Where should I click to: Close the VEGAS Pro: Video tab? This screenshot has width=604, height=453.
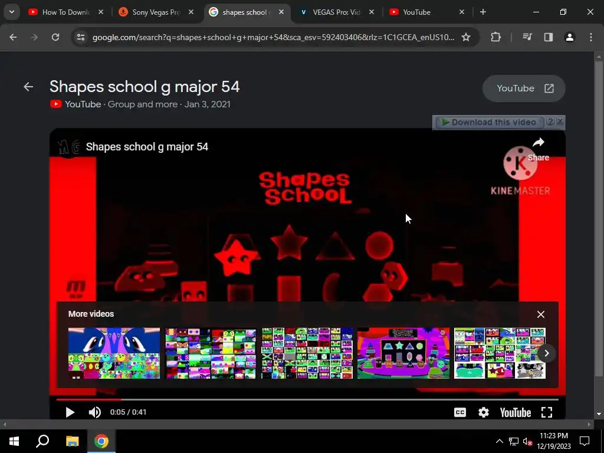(372, 12)
